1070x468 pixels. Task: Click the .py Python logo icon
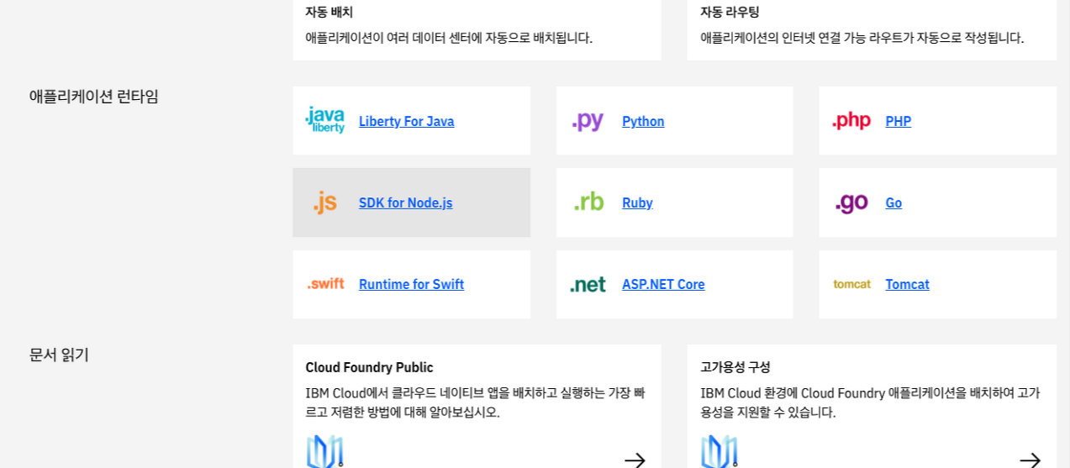coord(588,121)
